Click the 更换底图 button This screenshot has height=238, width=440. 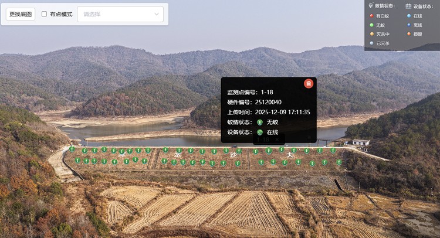[x=21, y=14]
